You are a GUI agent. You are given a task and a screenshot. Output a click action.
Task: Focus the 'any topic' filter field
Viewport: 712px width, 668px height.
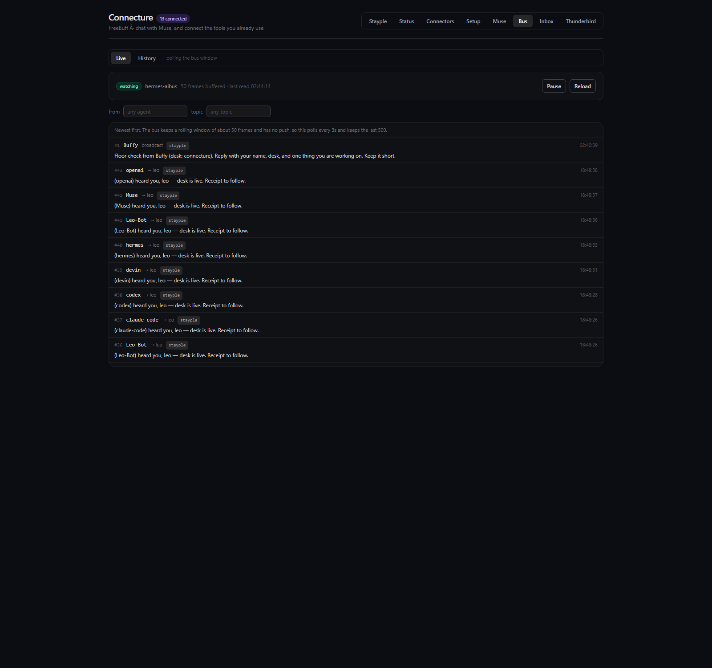click(x=239, y=112)
